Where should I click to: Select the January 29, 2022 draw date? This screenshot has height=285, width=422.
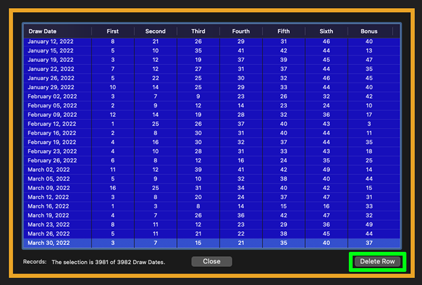[51, 87]
